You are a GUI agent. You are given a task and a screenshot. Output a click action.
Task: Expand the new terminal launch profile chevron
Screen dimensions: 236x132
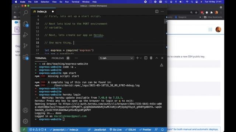click(141, 58)
